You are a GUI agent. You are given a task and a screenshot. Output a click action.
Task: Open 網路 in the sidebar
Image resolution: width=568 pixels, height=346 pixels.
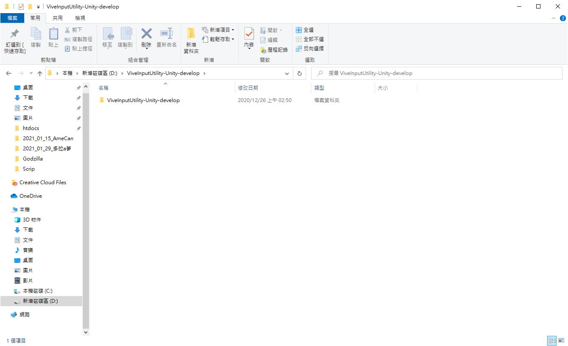[x=25, y=315]
